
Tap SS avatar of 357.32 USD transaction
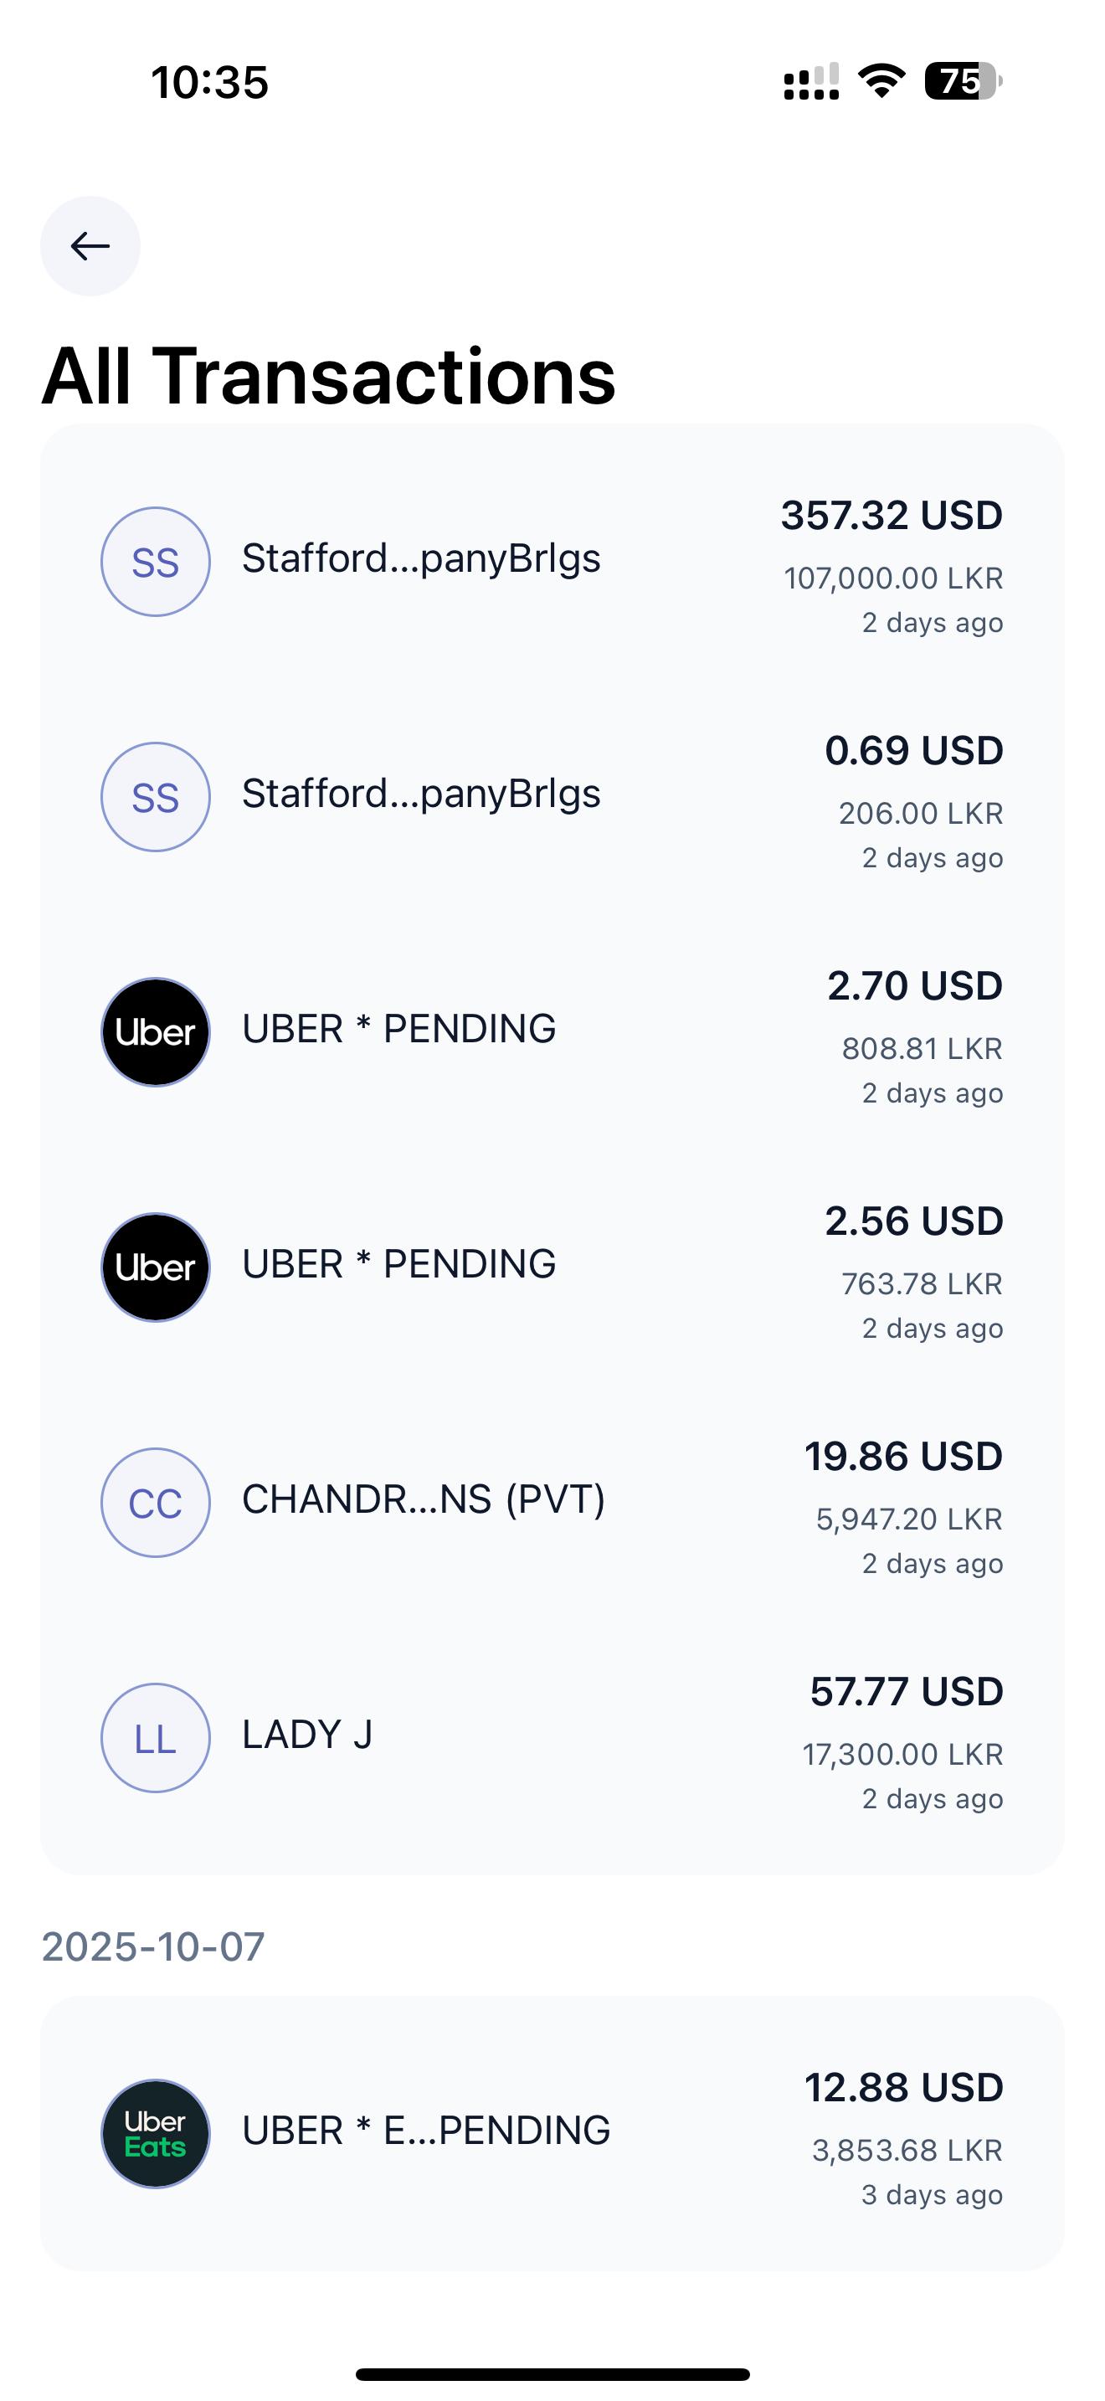(x=156, y=561)
